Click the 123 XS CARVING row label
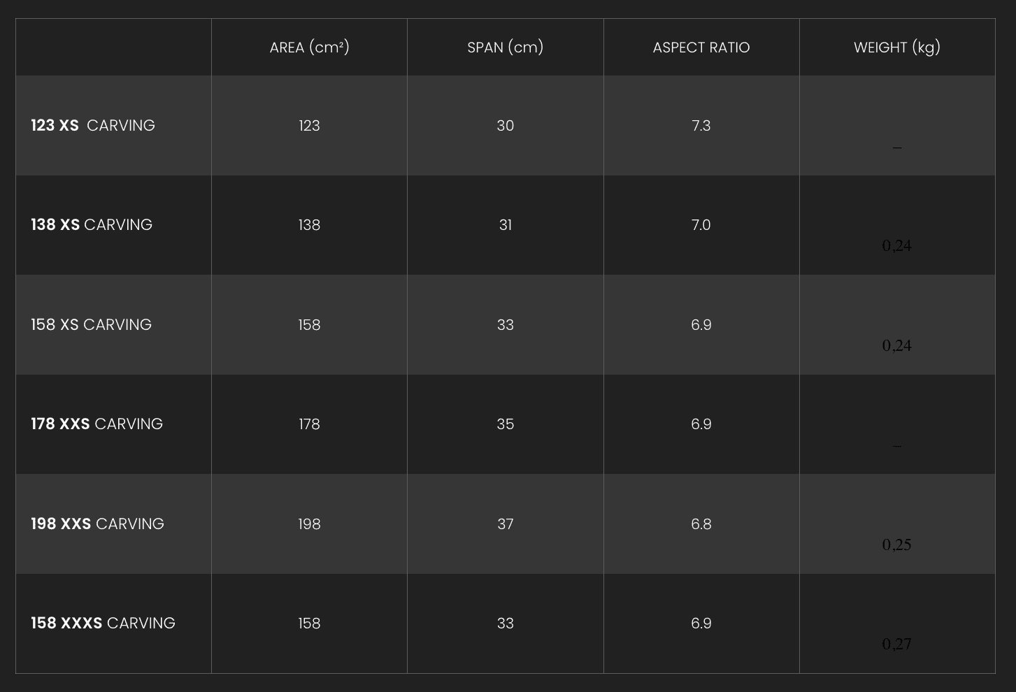Screen dimensions: 1016x692 [93, 126]
